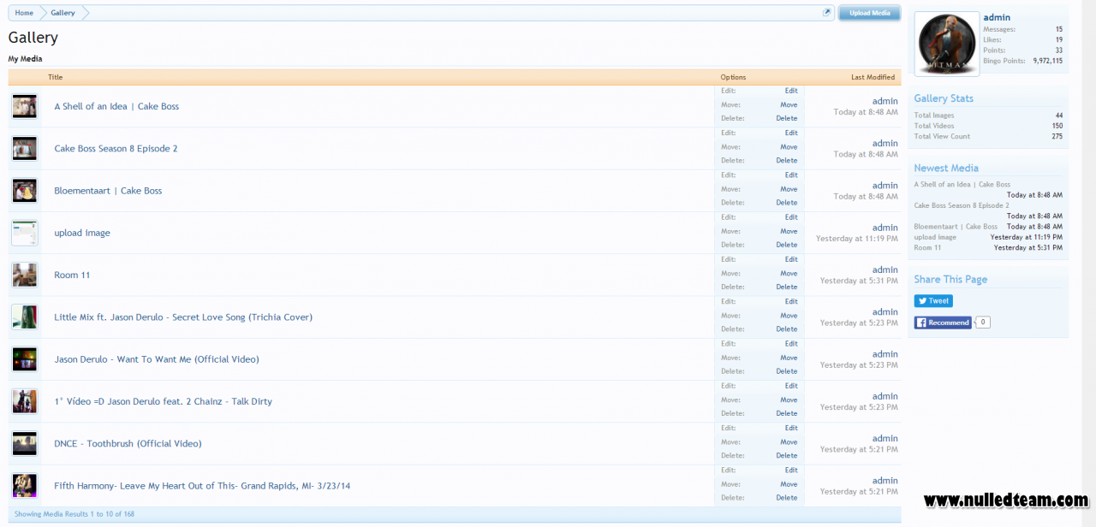Edit A Shell of an Idea media
Viewport: 1096px width, 527px height.
[791, 91]
